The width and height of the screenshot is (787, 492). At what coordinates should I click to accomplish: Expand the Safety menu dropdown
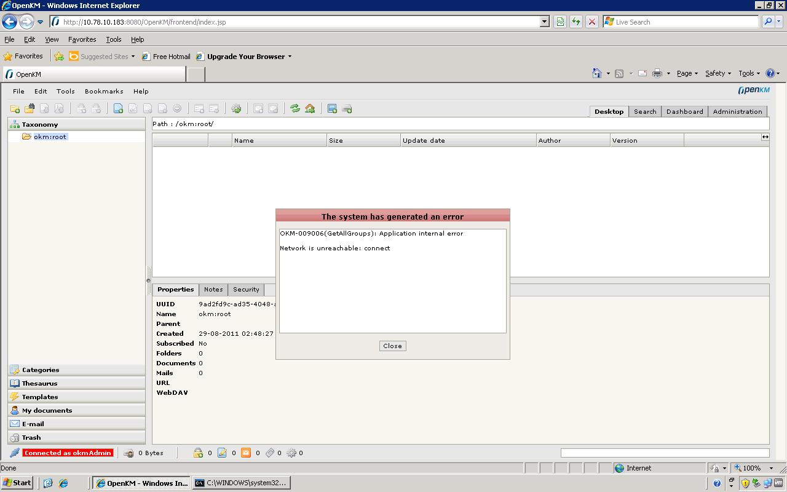(718, 73)
